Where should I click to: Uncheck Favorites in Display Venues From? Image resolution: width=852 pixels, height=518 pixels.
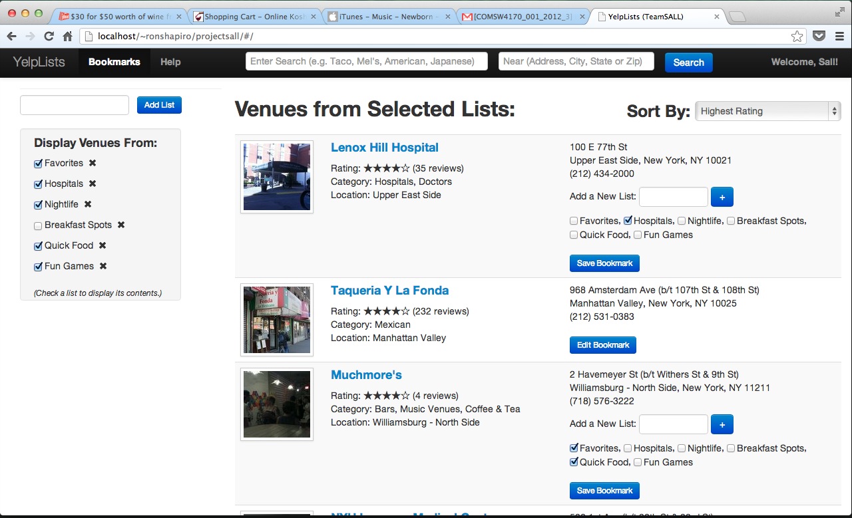(x=38, y=164)
